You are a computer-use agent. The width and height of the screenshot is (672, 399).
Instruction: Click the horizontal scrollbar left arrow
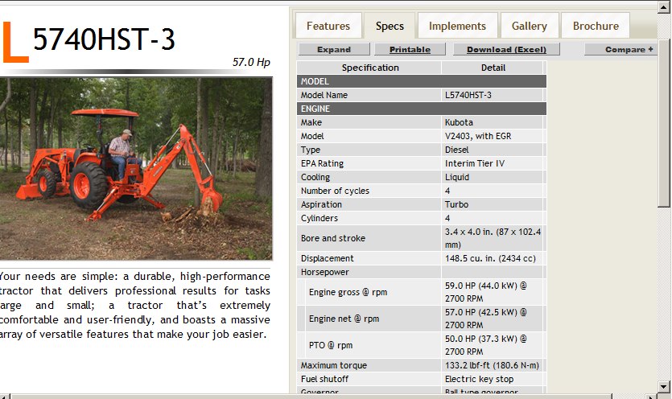coord(5,397)
